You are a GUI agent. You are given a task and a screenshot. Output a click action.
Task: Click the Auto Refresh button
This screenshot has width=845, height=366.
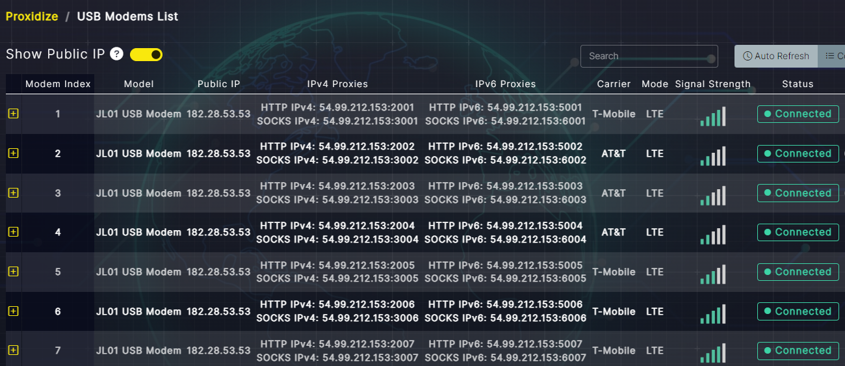tap(776, 56)
